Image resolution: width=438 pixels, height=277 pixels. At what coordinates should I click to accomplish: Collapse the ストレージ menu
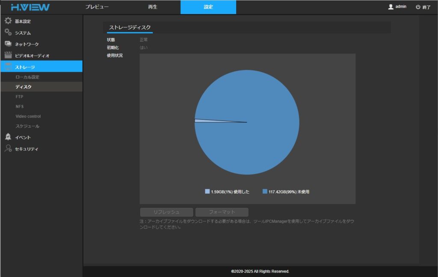[x=41, y=66]
